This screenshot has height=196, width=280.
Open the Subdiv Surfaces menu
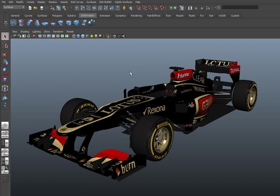tap(123, 2)
